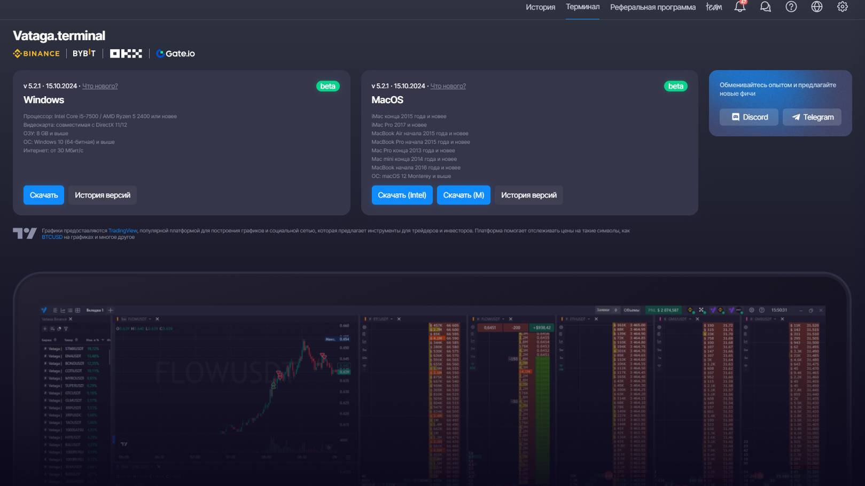
Task: Click 'Обменивайтесь опытом и предлагайте новые фичи' text
Action: pyautogui.click(x=778, y=89)
